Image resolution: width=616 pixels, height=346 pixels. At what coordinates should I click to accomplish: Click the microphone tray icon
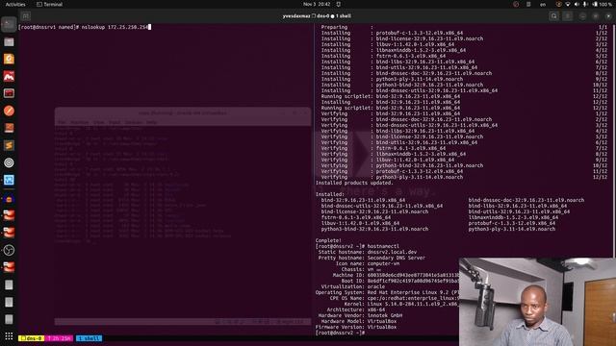[585, 4]
